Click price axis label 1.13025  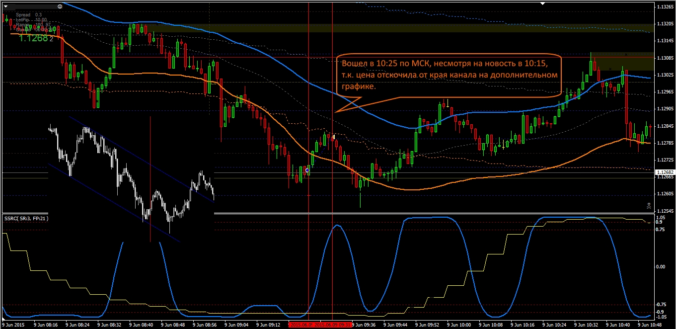click(x=665, y=75)
